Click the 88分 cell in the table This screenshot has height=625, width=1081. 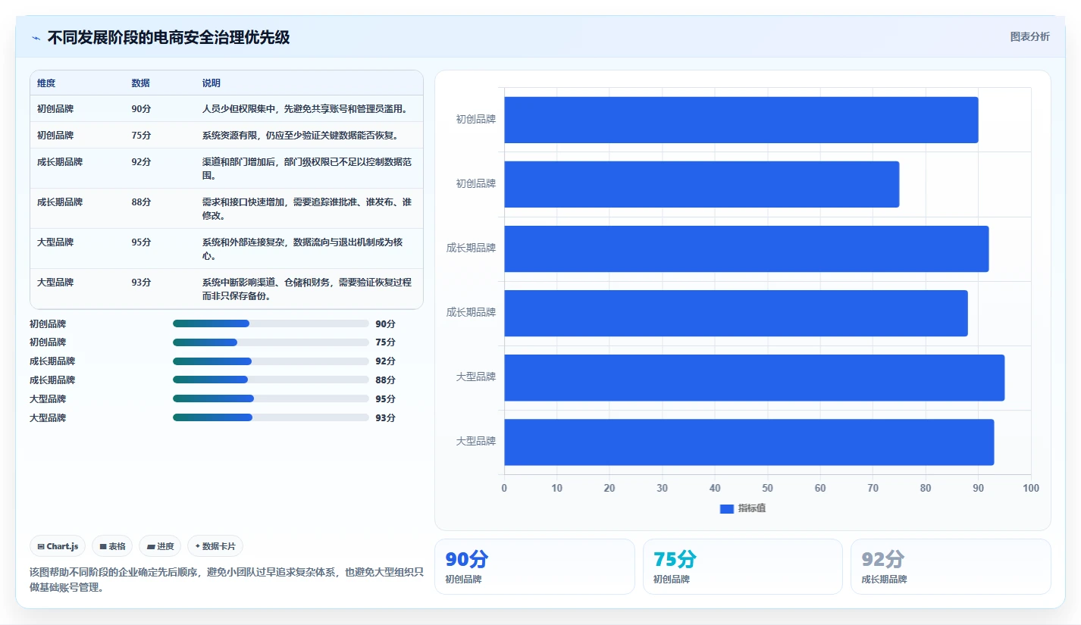click(141, 202)
